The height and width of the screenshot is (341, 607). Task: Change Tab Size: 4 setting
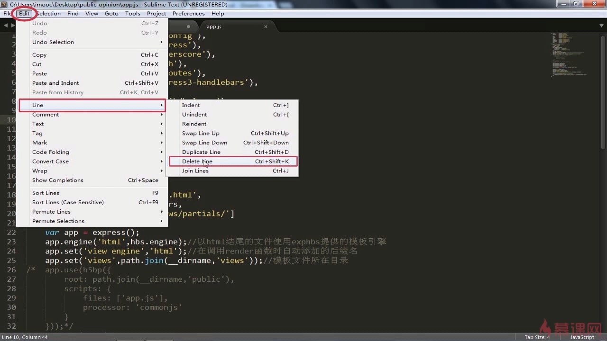(x=537, y=337)
